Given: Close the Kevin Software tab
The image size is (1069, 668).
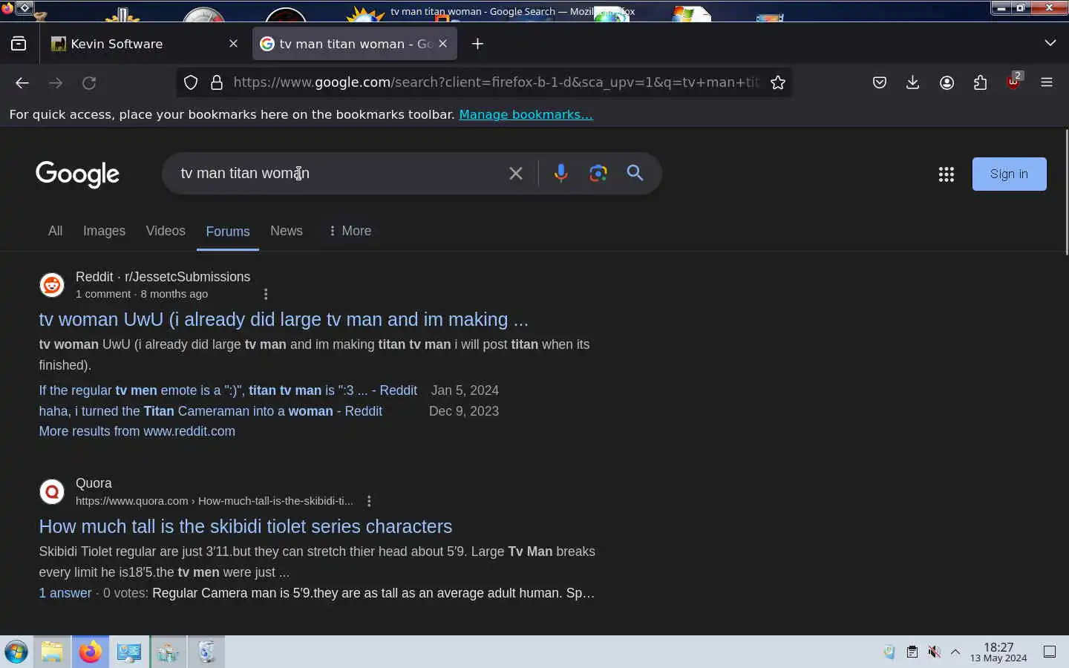Looking at the screenshot, I should pos(233,44).
